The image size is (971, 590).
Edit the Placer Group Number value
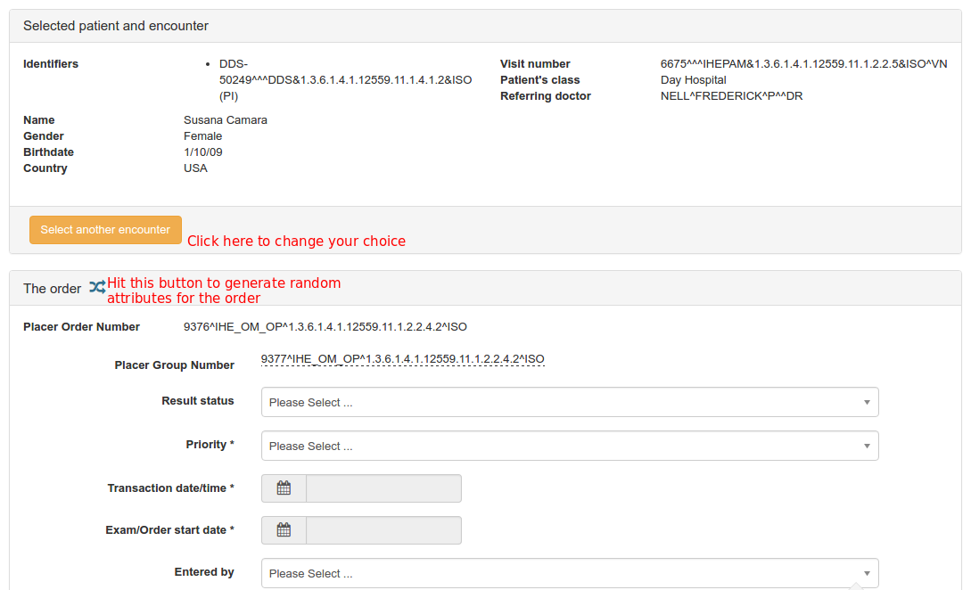point(402,359)
